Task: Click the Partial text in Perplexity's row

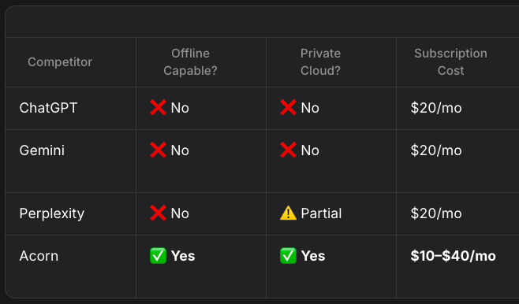Action: coord(321,213)
